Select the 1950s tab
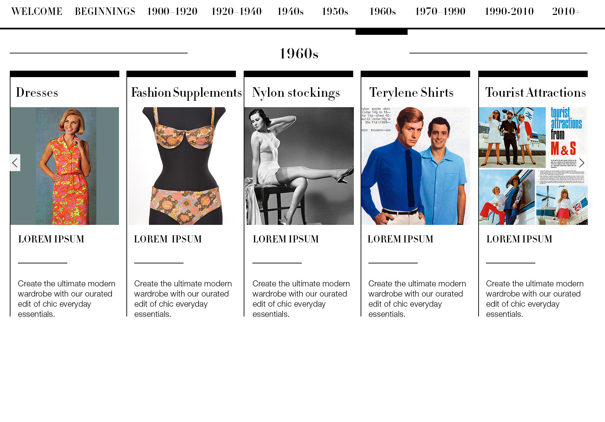The width and height of the screenshot is (605, 422). coord(335,11)
